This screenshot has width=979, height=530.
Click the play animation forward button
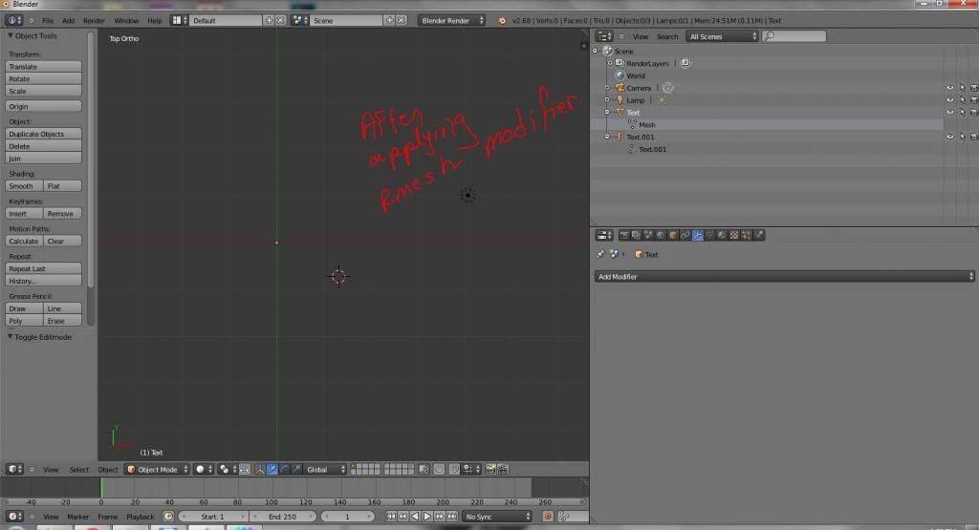427,517
